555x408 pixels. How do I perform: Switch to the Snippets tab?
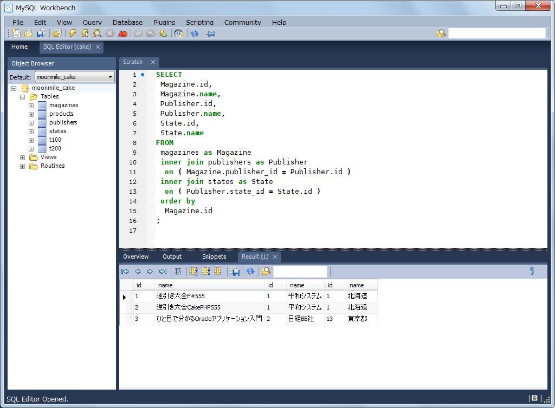(214, 256)
